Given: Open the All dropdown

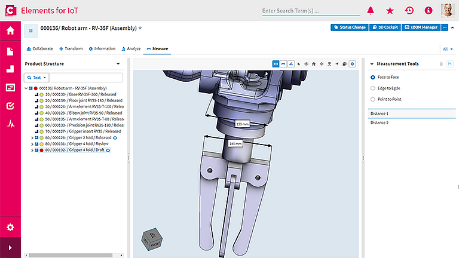Looking at the screenshot, I should 448,49.
